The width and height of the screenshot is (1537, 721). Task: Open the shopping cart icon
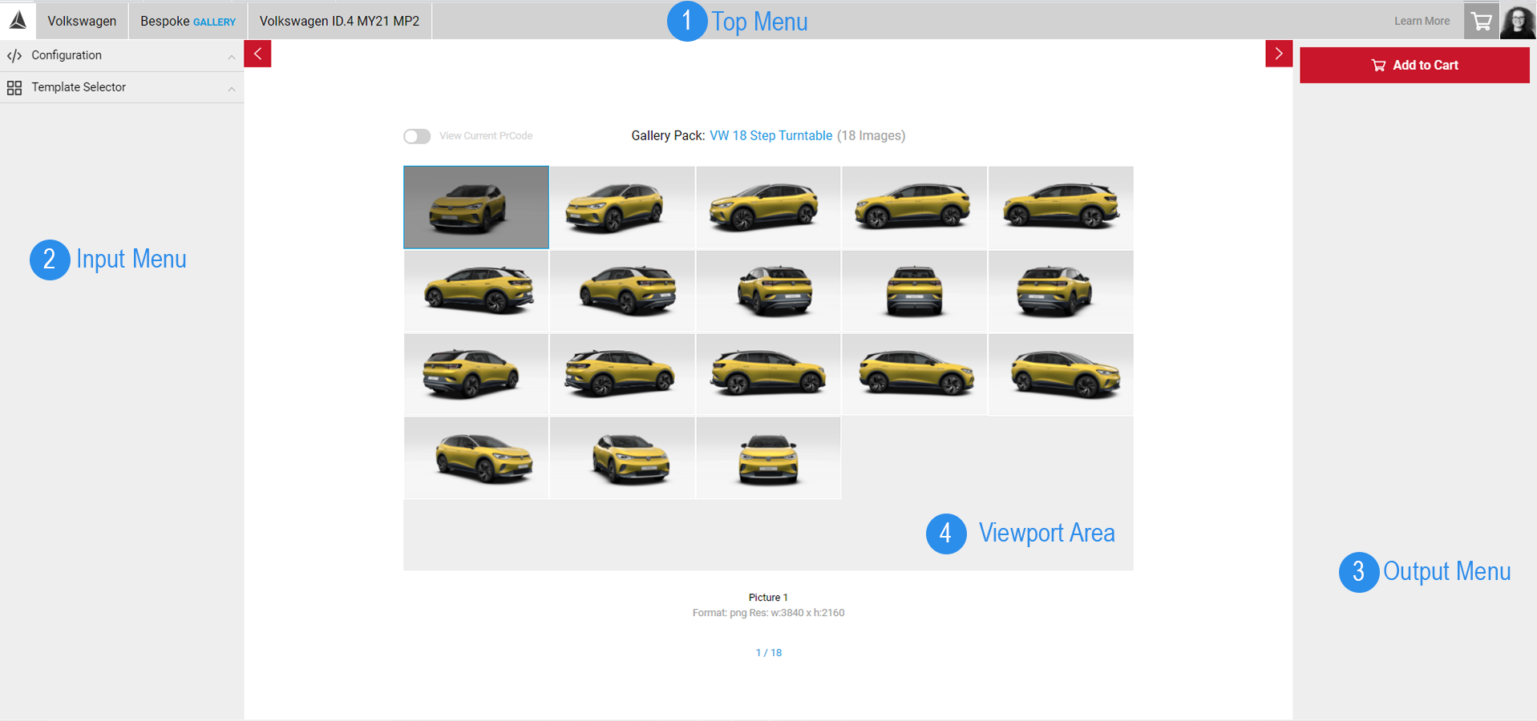[1481, 21]
